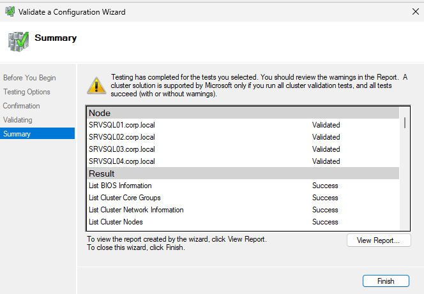Click Validated status for SRVSQL04
This screenshot has width=424, height=294.
[x=326, y=161]
